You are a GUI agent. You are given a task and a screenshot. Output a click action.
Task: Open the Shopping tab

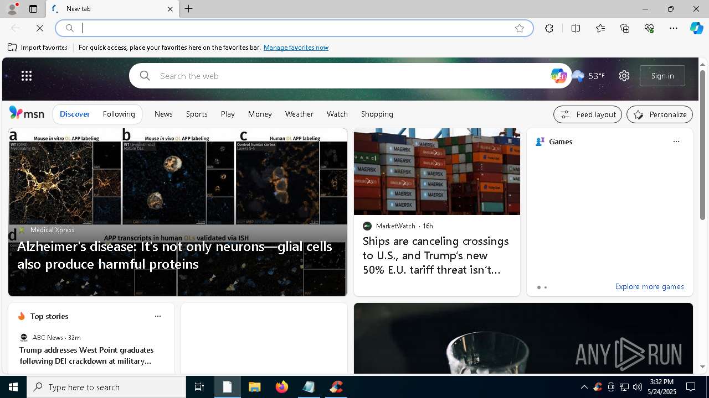[x=377, y=114]
